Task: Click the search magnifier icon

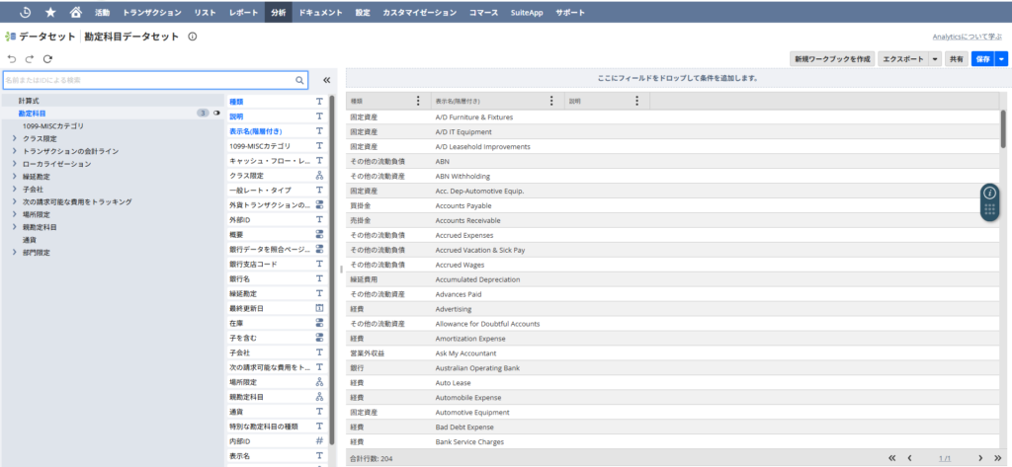Action: pyautogui.click(x=300, y=80)
